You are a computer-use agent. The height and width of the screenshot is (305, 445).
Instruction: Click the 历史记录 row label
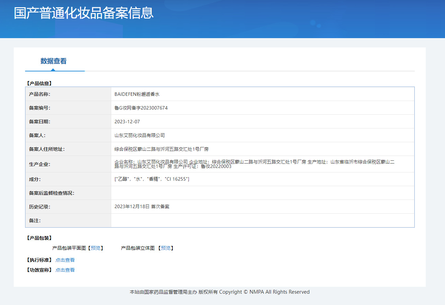(40, 207)
